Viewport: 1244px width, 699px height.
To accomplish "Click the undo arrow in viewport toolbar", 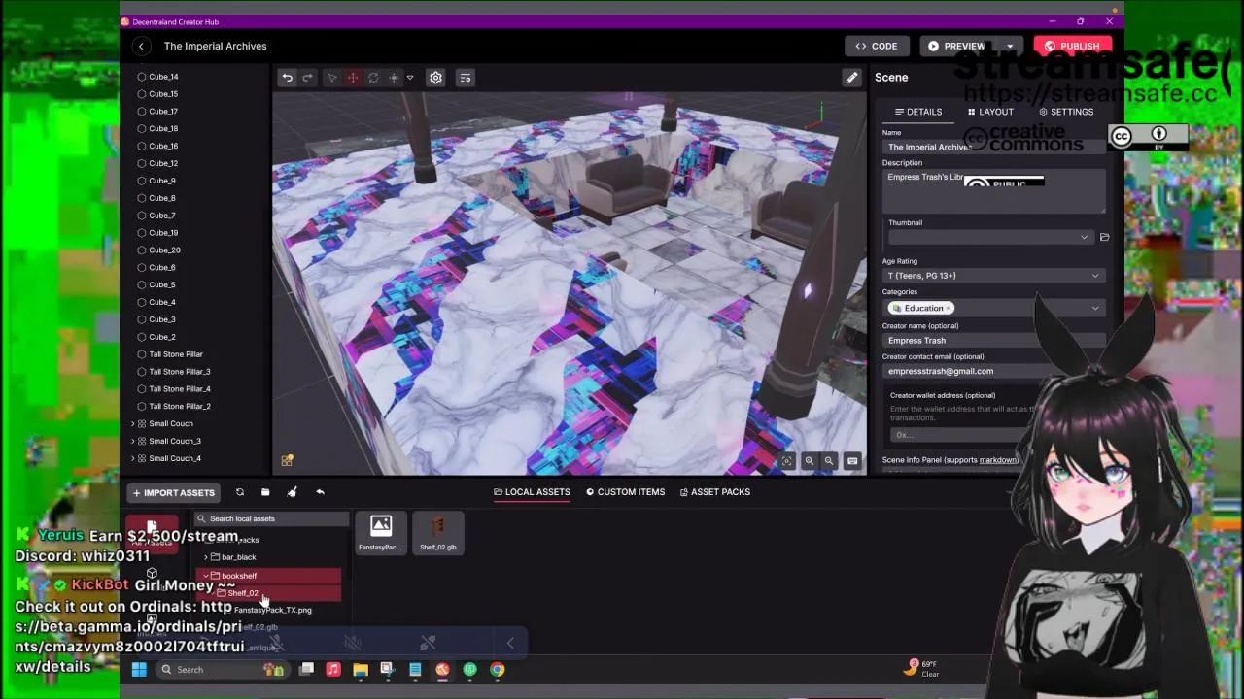I will pyautogui.click(x=287, y=78).
